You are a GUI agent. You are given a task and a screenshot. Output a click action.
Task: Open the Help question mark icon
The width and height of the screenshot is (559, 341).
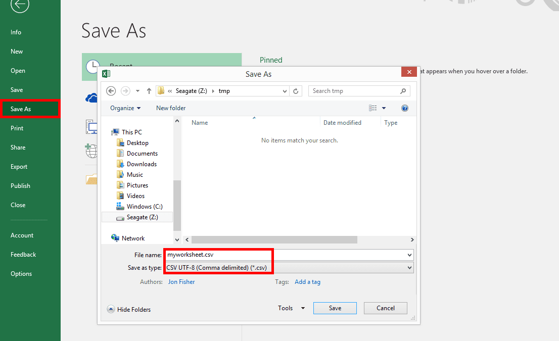point(404,108)
